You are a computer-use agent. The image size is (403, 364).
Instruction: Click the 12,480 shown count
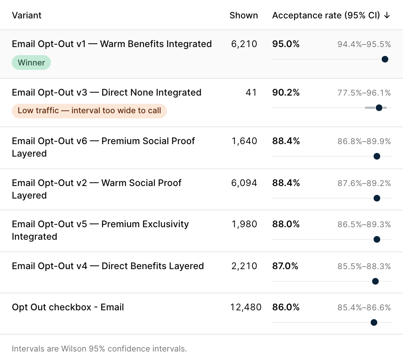click(246, 307)
